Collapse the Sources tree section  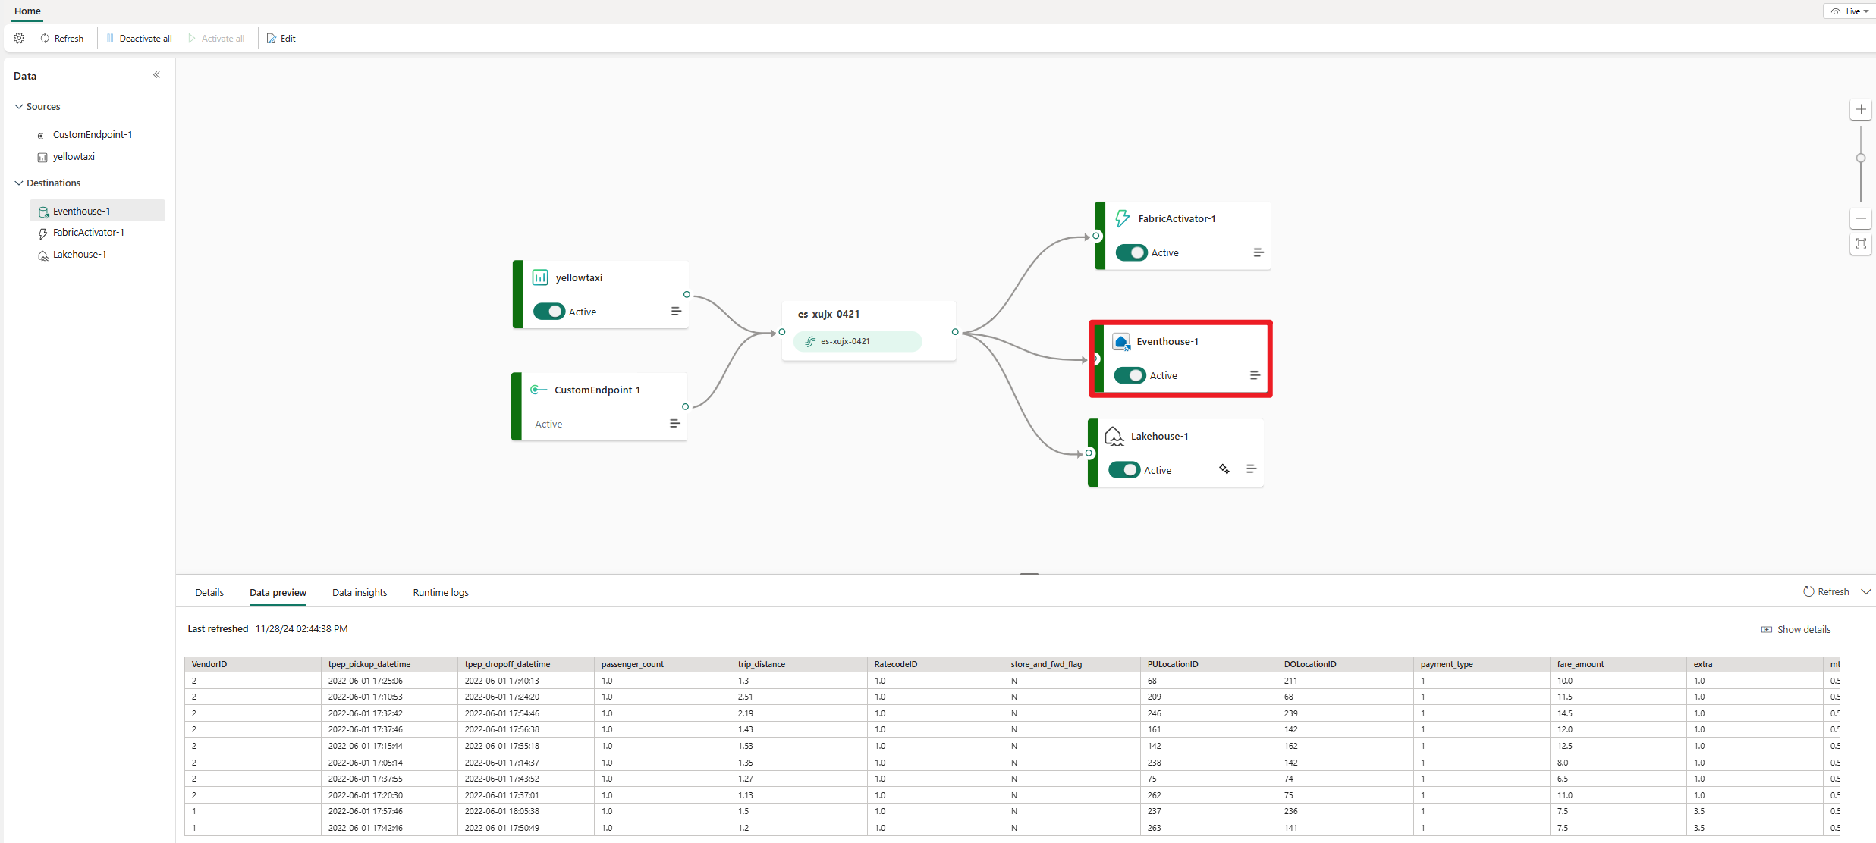coord(19,106)
